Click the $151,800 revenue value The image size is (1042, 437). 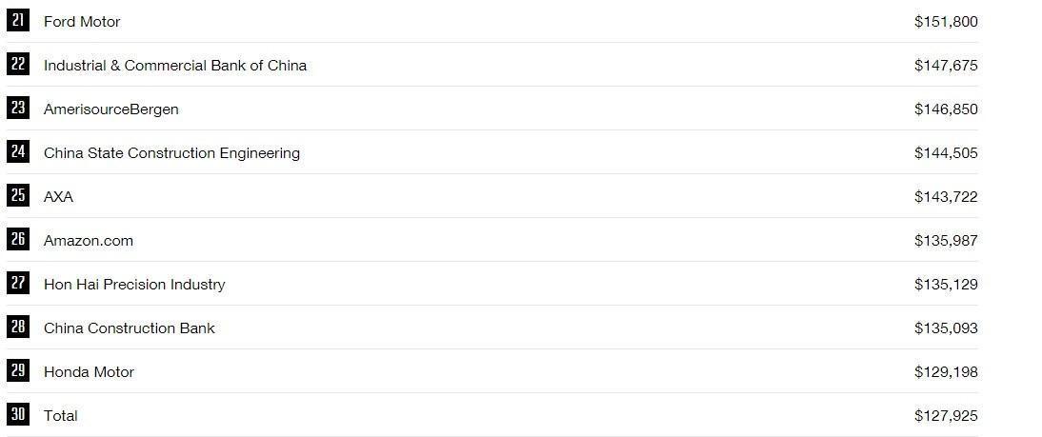pyautogui.click(x=946, y=22)
